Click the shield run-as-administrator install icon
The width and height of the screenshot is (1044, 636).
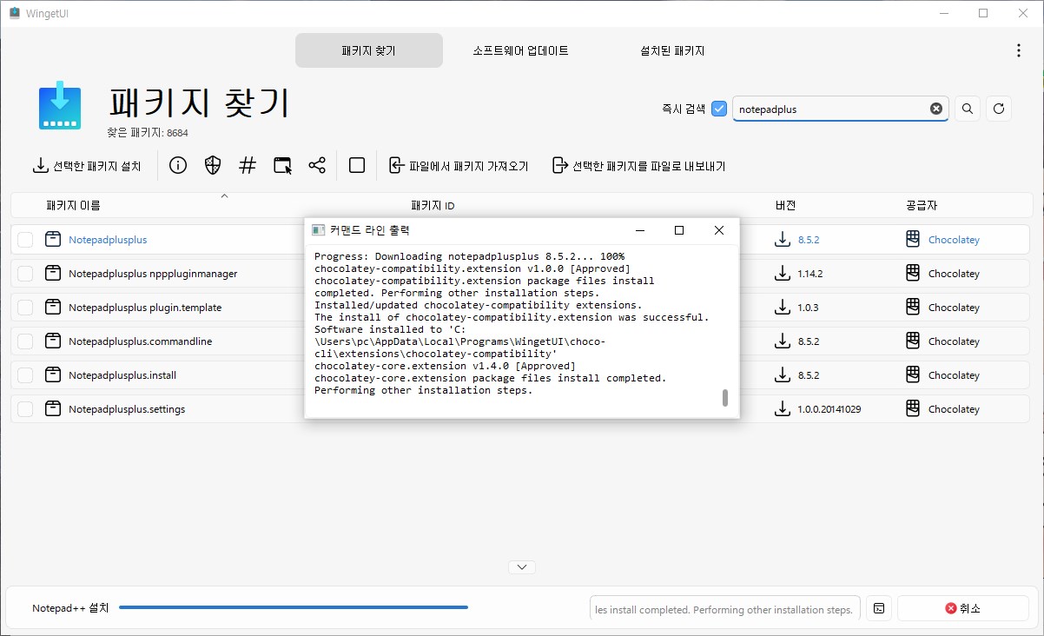coord(213,165)
